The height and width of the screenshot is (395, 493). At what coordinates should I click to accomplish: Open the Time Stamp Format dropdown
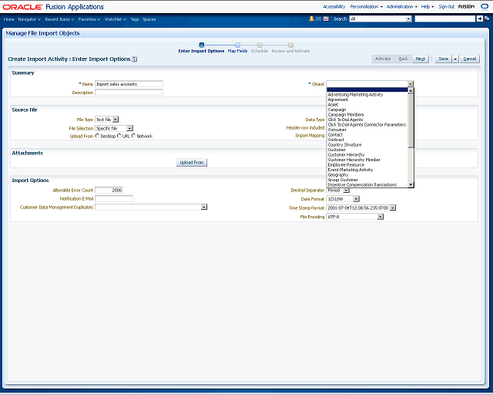[392, 208]
